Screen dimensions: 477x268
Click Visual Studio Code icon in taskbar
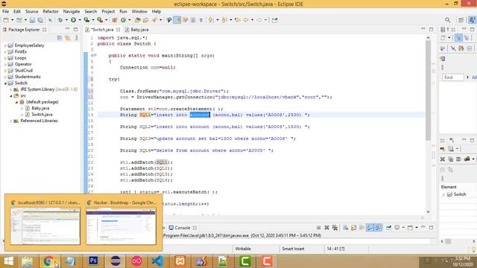point(157,261)
